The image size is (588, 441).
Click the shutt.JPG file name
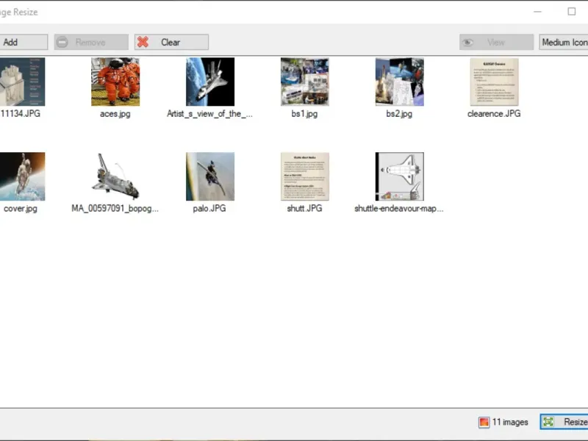pos(304,209)
